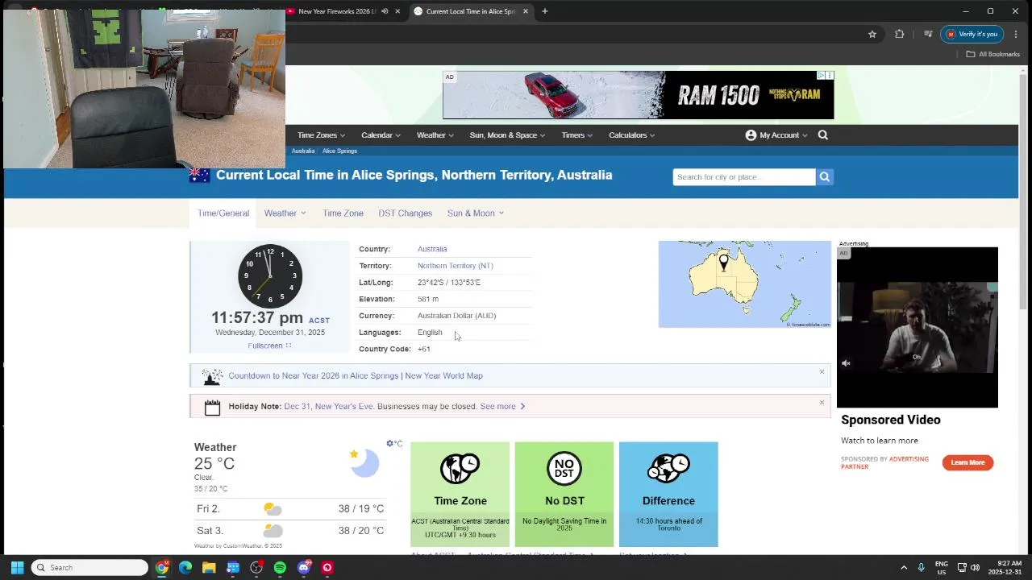Open File Explorer from taskbar
1032x580 pixels.
209,567
